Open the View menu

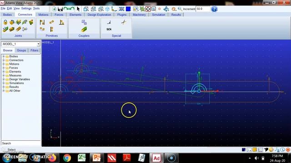click(16, 9)
